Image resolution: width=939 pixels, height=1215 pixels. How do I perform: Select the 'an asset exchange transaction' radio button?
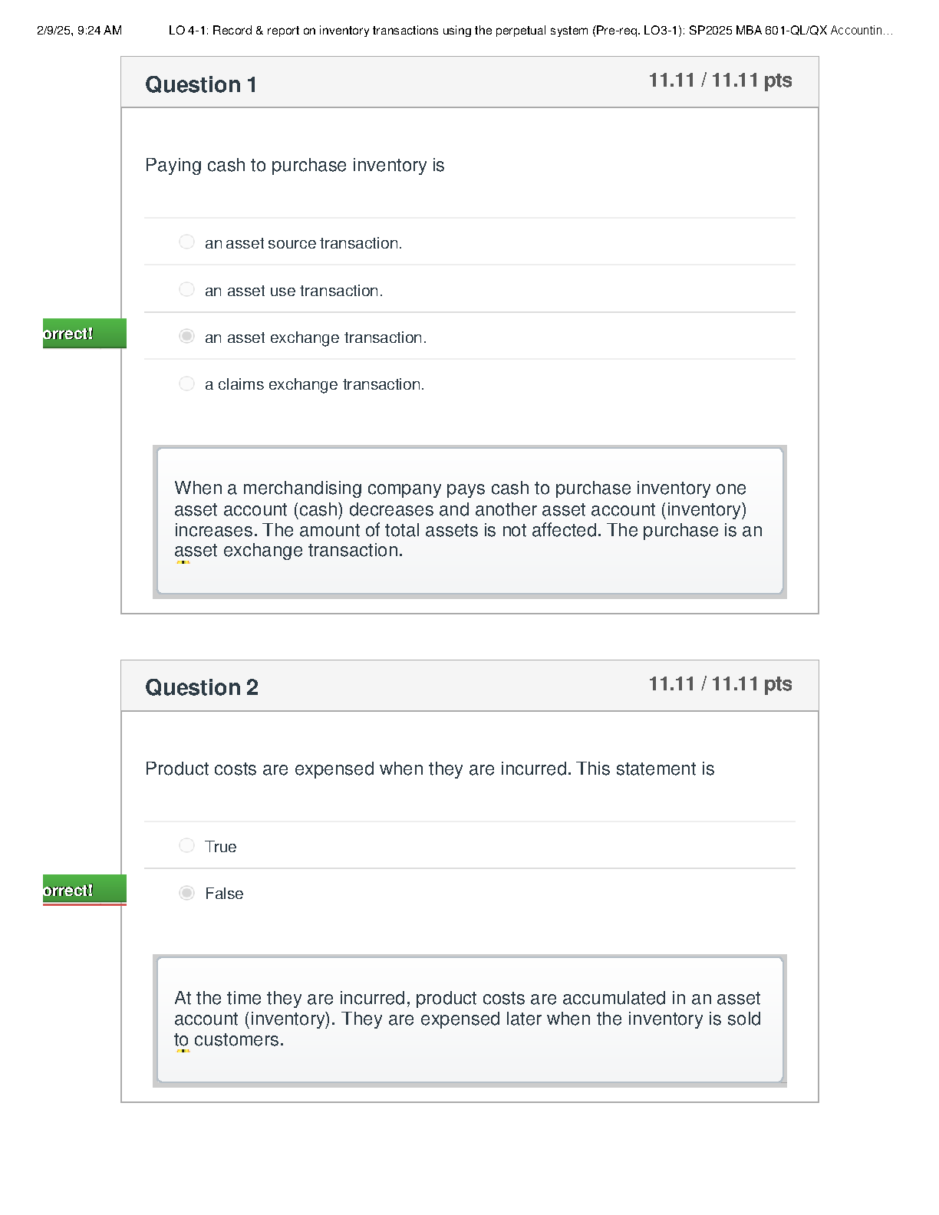(186, 337)
